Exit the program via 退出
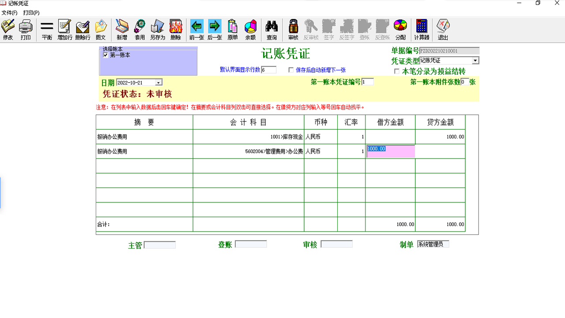 click(x=442, y=29)
